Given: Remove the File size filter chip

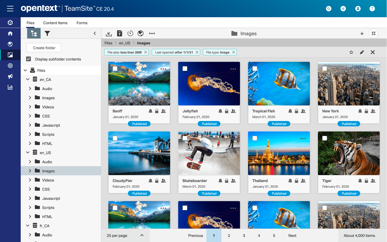Looking at the screenshot, I should pos(146,52).
